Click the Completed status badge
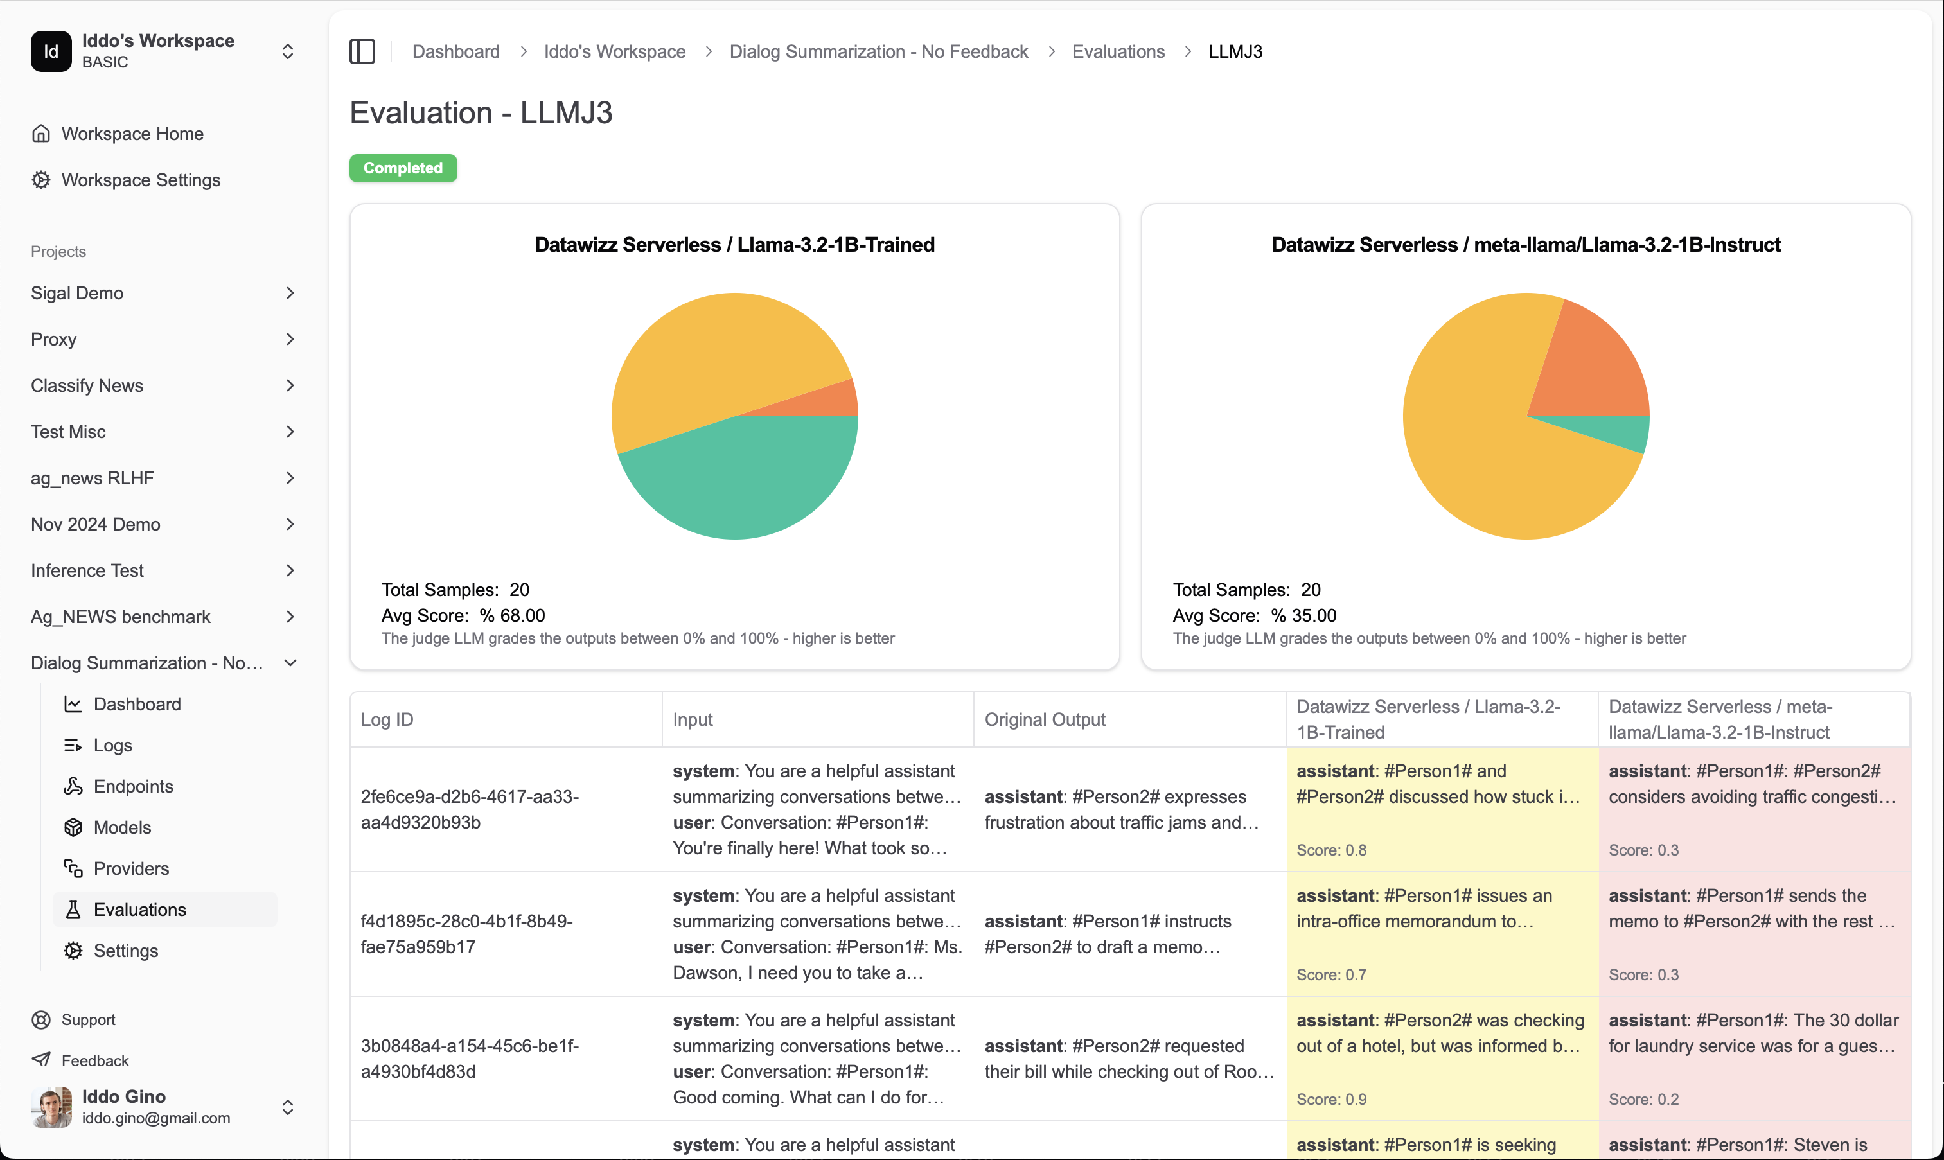This screenshot has height=1160, width=1944. [403, 168]
